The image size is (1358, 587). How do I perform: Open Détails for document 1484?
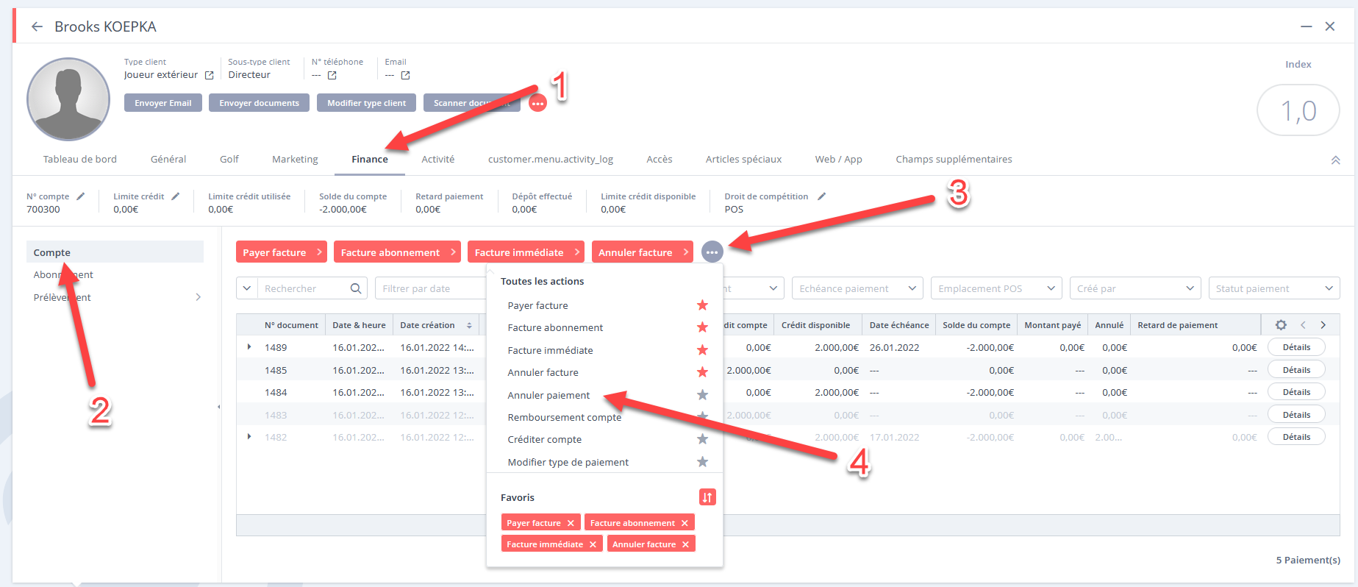click(1296, 392)
